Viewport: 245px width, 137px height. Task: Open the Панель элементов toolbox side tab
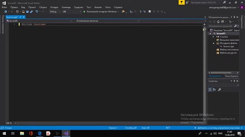point(3,24)
